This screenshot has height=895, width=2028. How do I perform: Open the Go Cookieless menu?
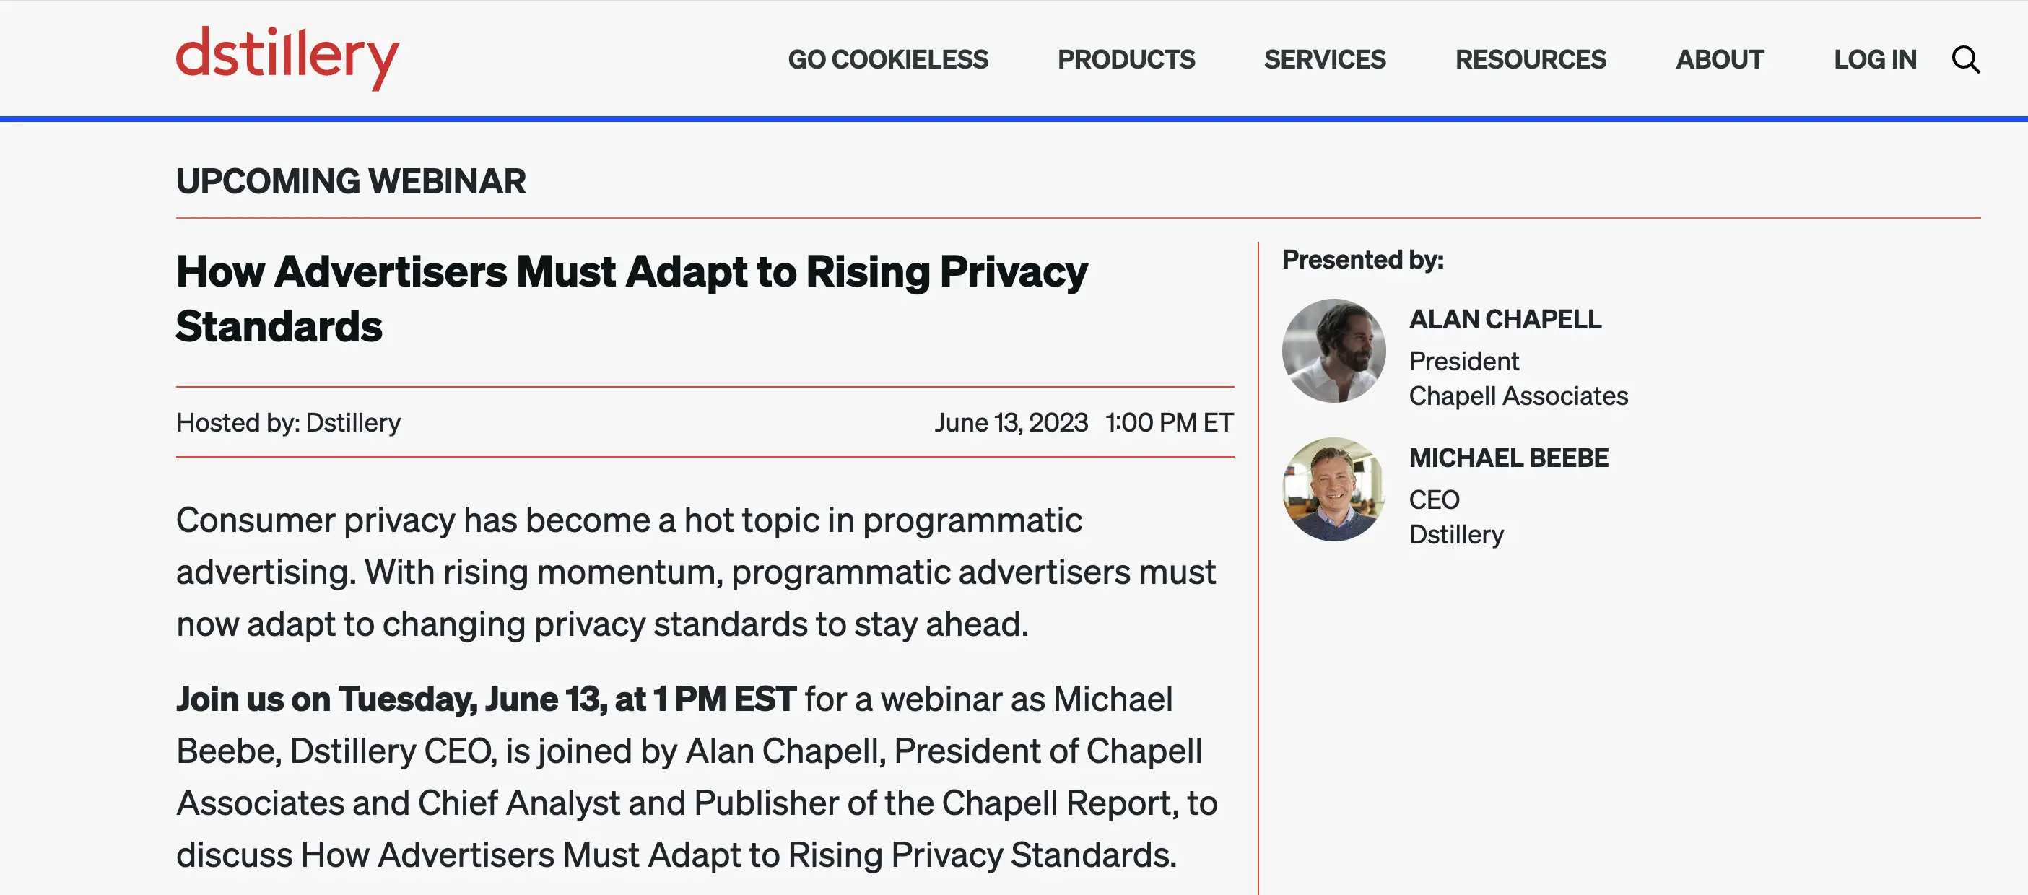point(887,60)
